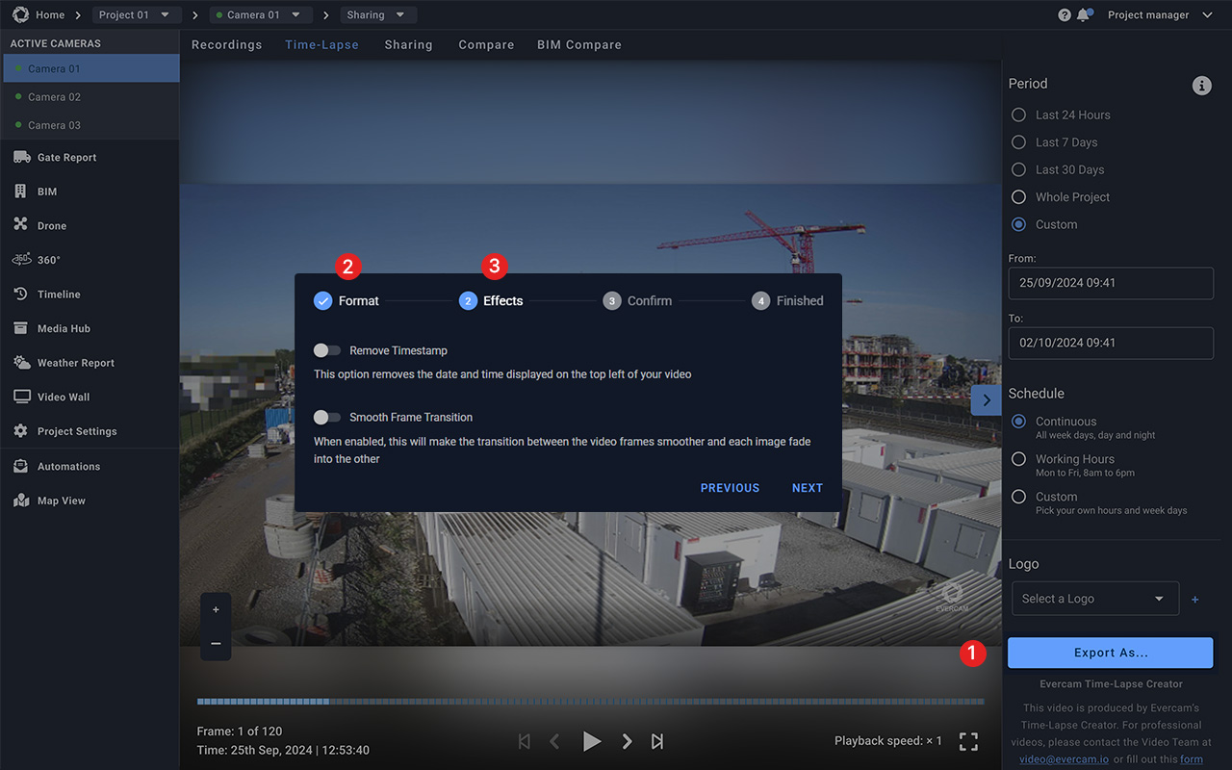Select the Working Hours schedule option

pos(1018,459)
